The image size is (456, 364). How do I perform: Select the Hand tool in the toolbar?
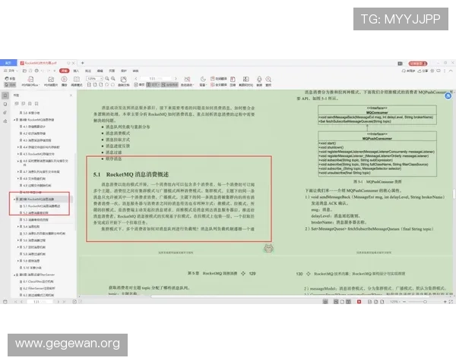coord(10,79)
